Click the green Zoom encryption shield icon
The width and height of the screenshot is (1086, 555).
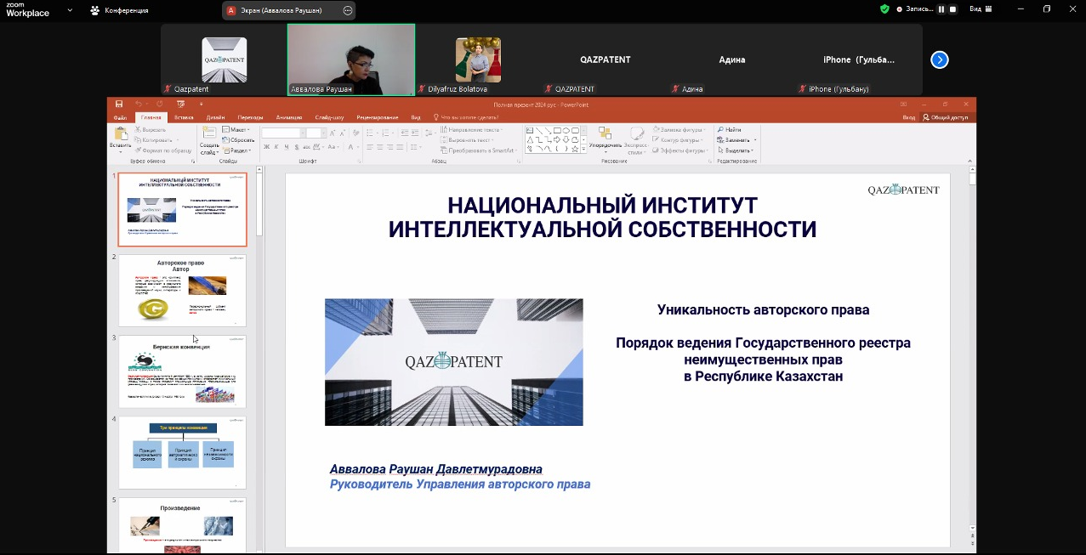[884, 9]
